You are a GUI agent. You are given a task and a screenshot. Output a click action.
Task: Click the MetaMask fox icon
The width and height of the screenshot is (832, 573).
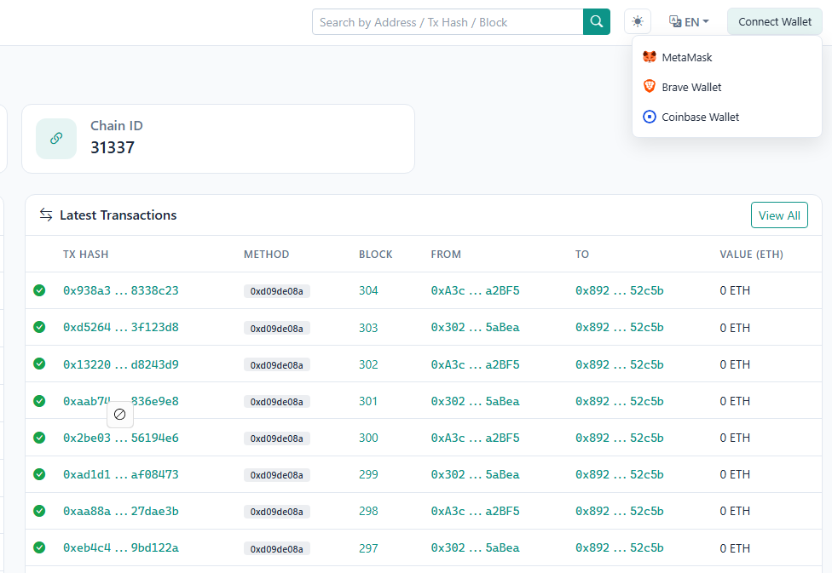pos(650,57)
